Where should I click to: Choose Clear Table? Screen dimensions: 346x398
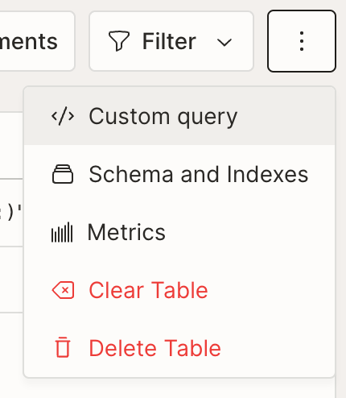(179, 290)
